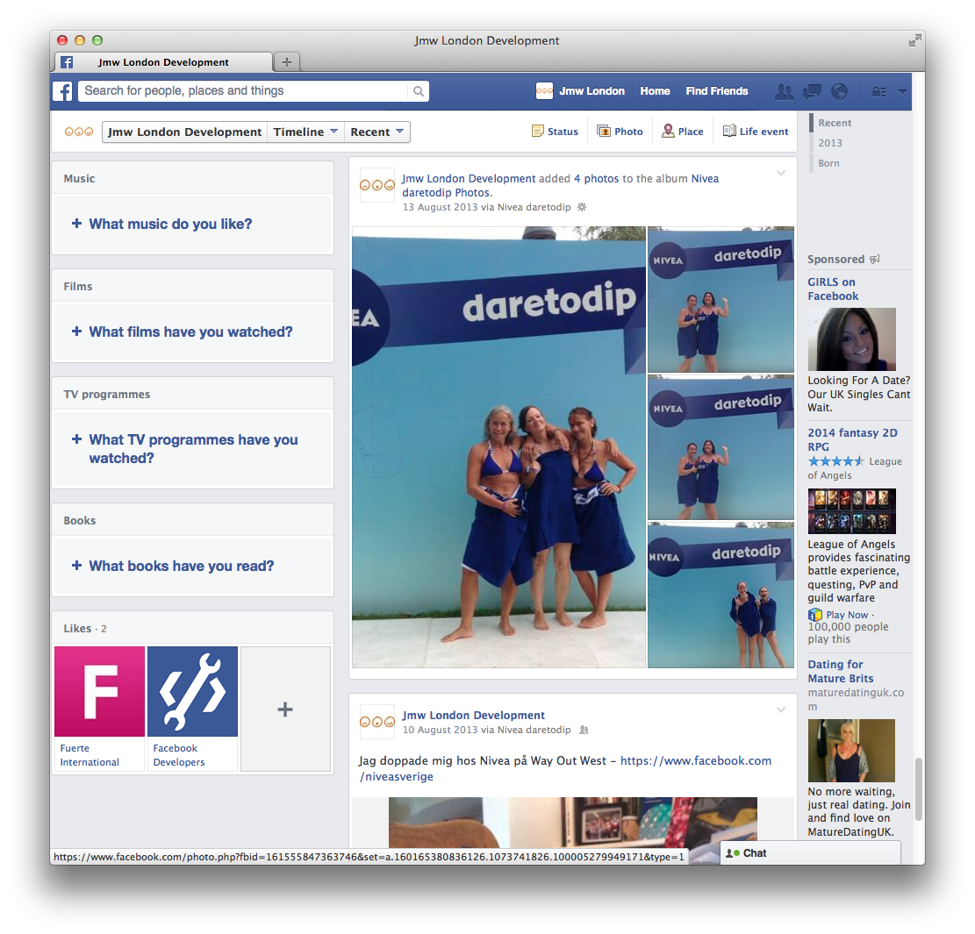
Task: Click the Fuerte International page tile
Action: (x=99, y=691)
